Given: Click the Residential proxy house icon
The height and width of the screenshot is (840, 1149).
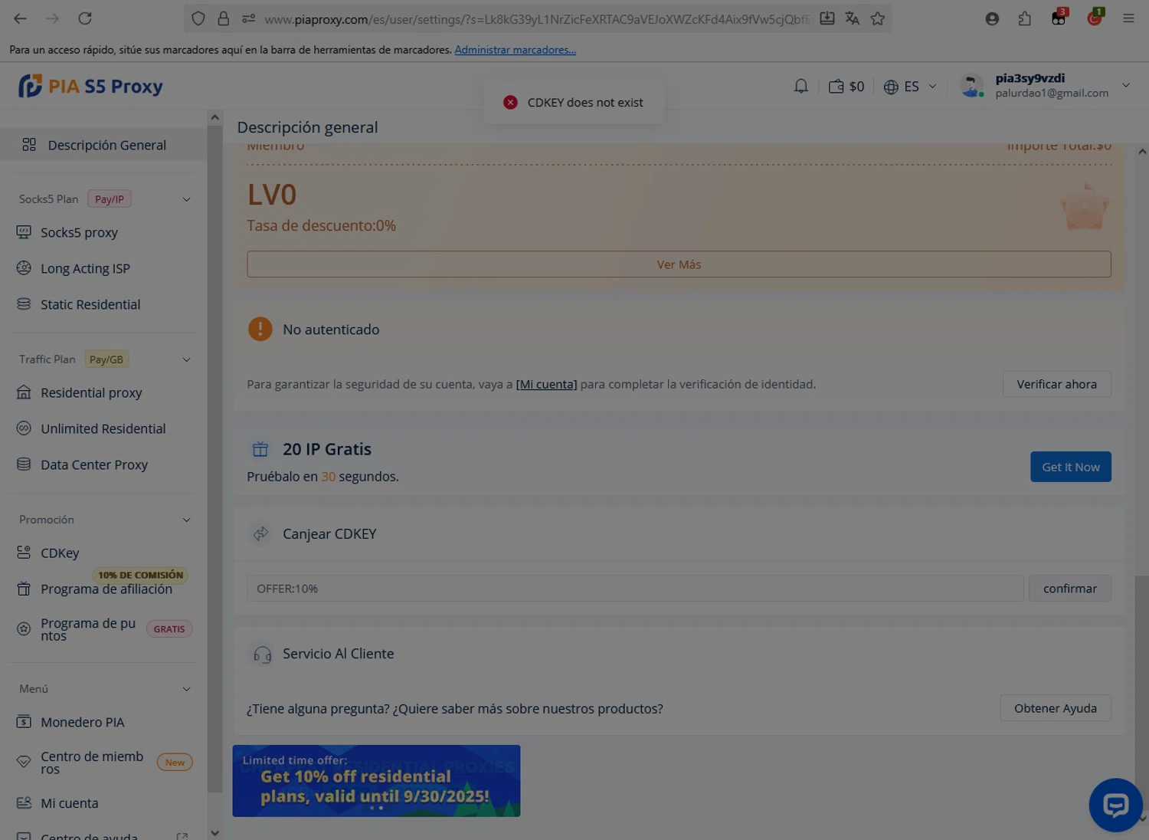Looking at the screenshot, I should point(24,392).
